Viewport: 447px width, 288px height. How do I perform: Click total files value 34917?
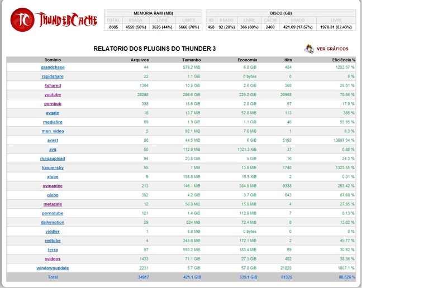[144, 277]
